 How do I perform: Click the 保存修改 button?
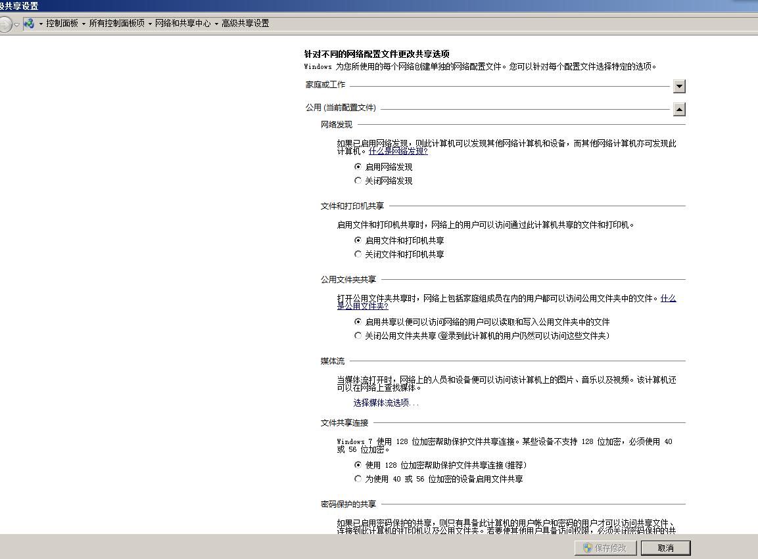point(605,548)
